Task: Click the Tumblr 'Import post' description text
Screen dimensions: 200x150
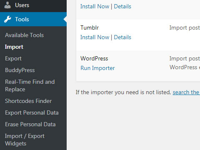Action: (185, 28)
